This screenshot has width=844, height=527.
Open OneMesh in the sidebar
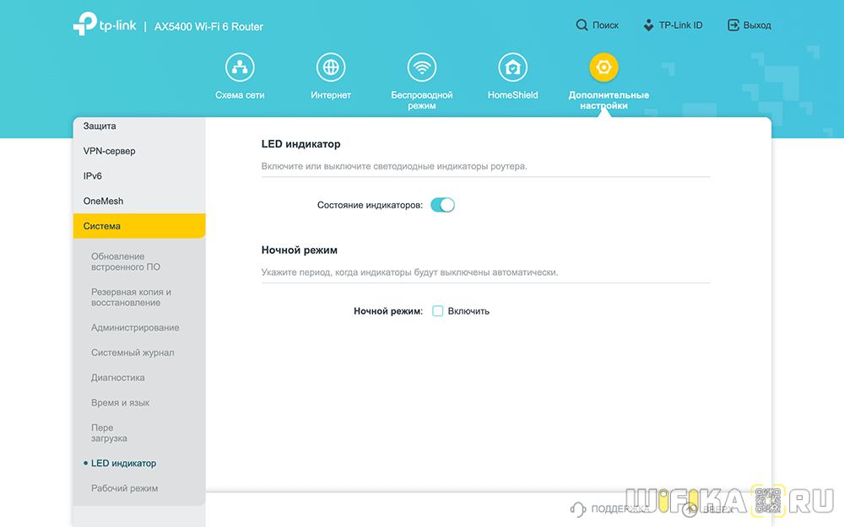point(139,202)
